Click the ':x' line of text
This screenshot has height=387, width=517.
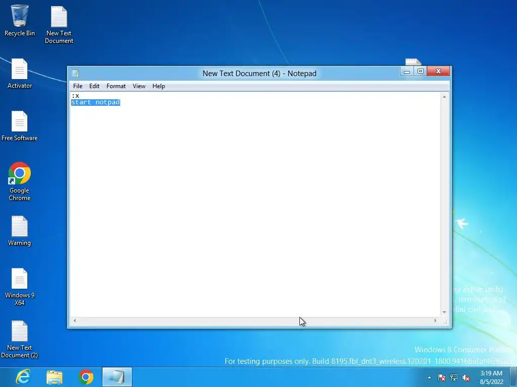pyautogui.click(x=76, y=96)
